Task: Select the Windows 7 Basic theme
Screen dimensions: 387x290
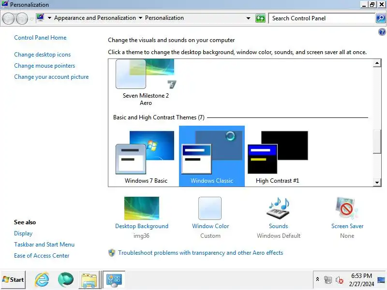Action: [x=146, y=156]
